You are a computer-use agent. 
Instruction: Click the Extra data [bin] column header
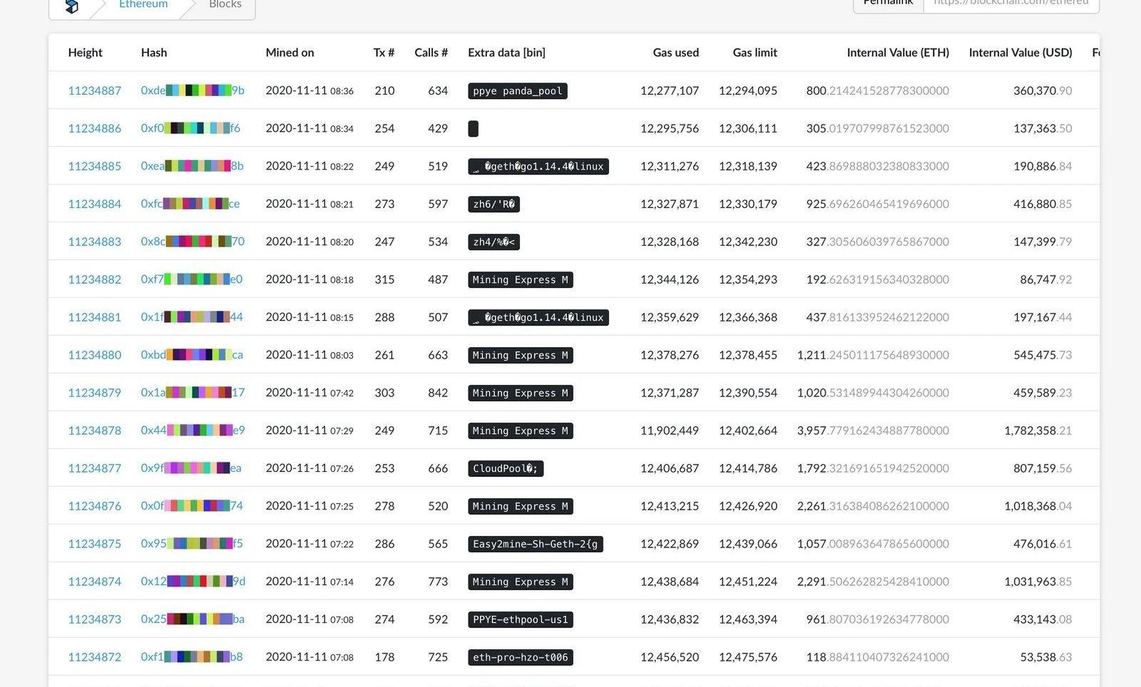click(506, 53)
